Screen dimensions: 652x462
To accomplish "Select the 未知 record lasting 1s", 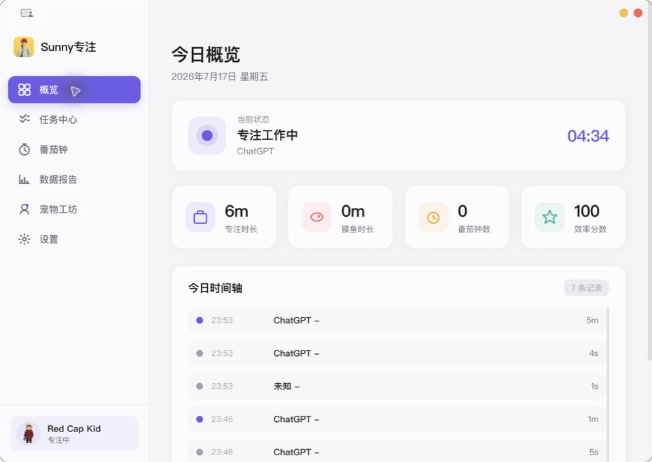I will [397, 386].
